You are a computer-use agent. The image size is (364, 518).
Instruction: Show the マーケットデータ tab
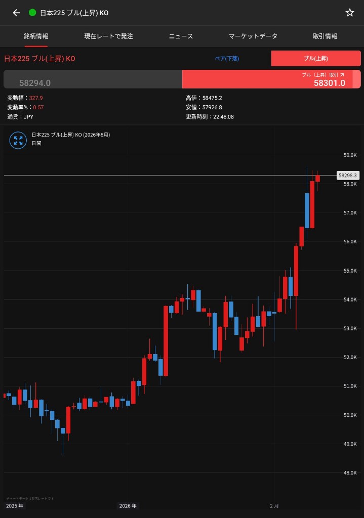[253, 36]
